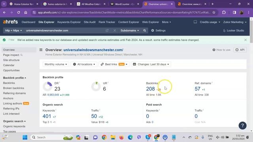Open Monthly volume dropdown
Viewport: 253px width, 142px height.
56,64
